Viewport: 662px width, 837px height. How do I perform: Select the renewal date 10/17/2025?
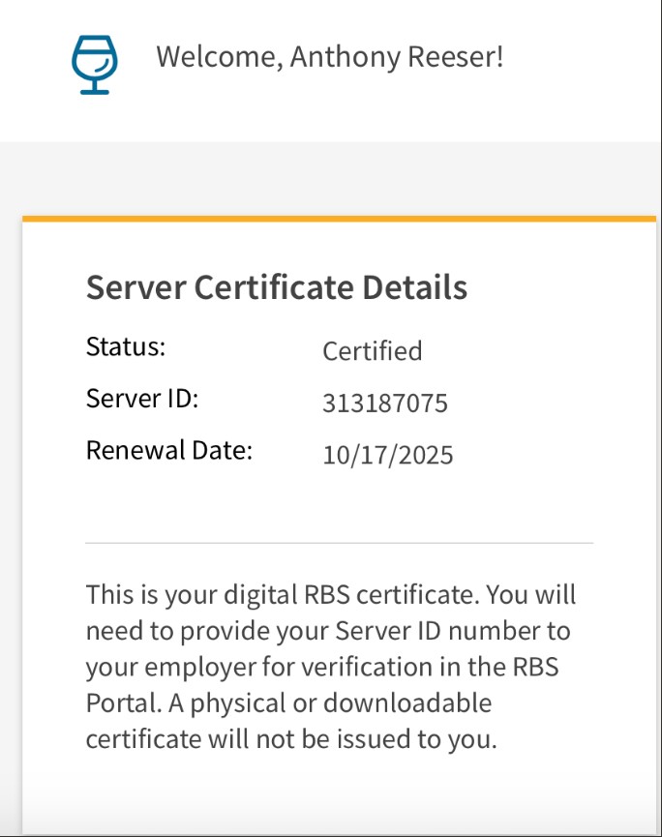coord(387,455)
